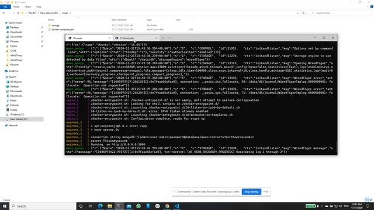Click the Search mean input field
The width and height of the screenshot is (374, 210).
(341, 13)
